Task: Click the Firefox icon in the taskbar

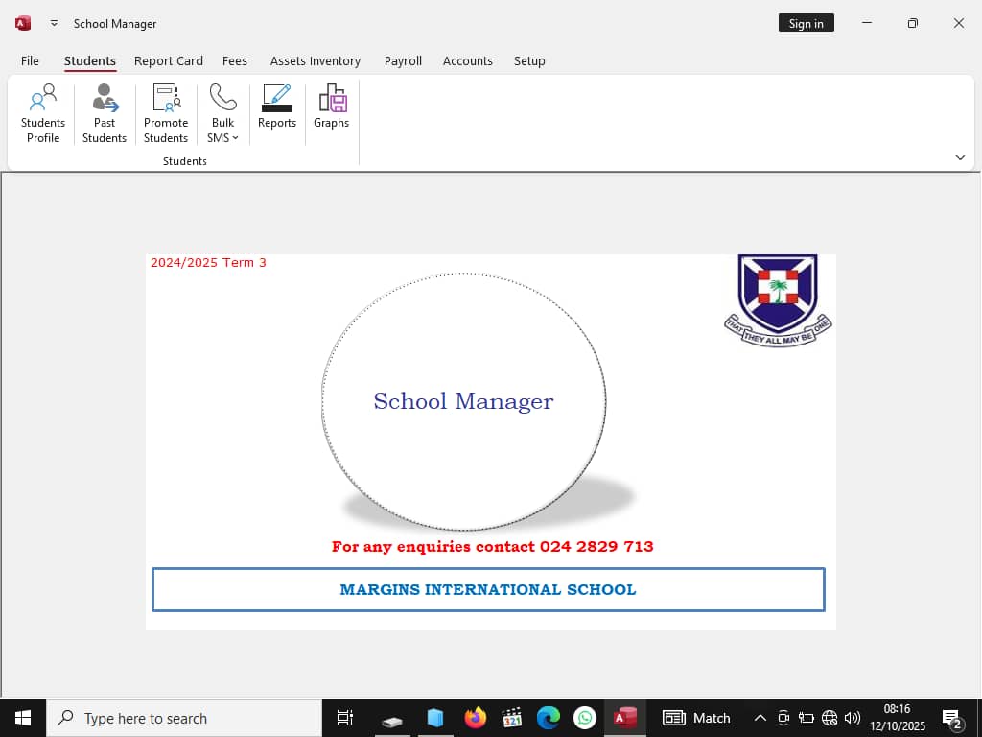Action: pyautogui.click(x=475, y=718)
